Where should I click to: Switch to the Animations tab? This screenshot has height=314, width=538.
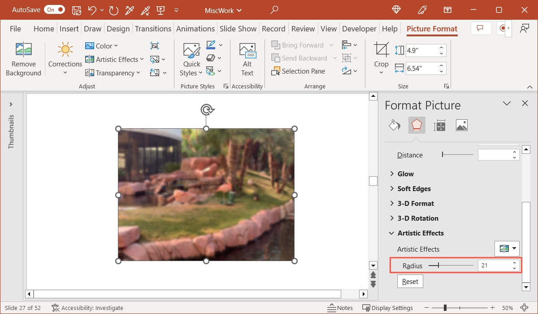point(195,28)
